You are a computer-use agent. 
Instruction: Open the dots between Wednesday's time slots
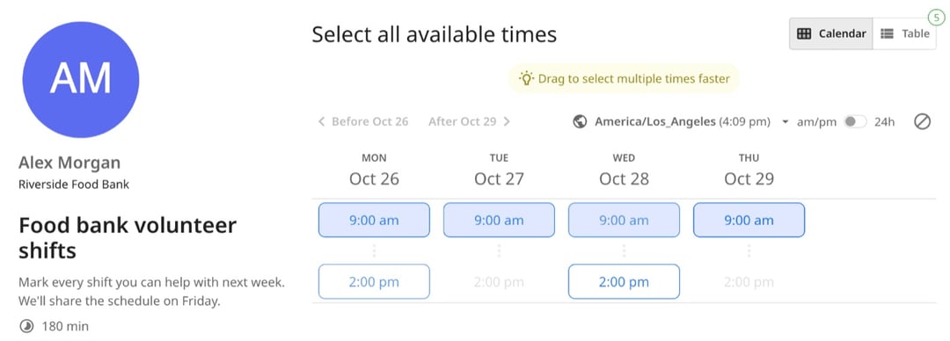(x=624, y=250)
